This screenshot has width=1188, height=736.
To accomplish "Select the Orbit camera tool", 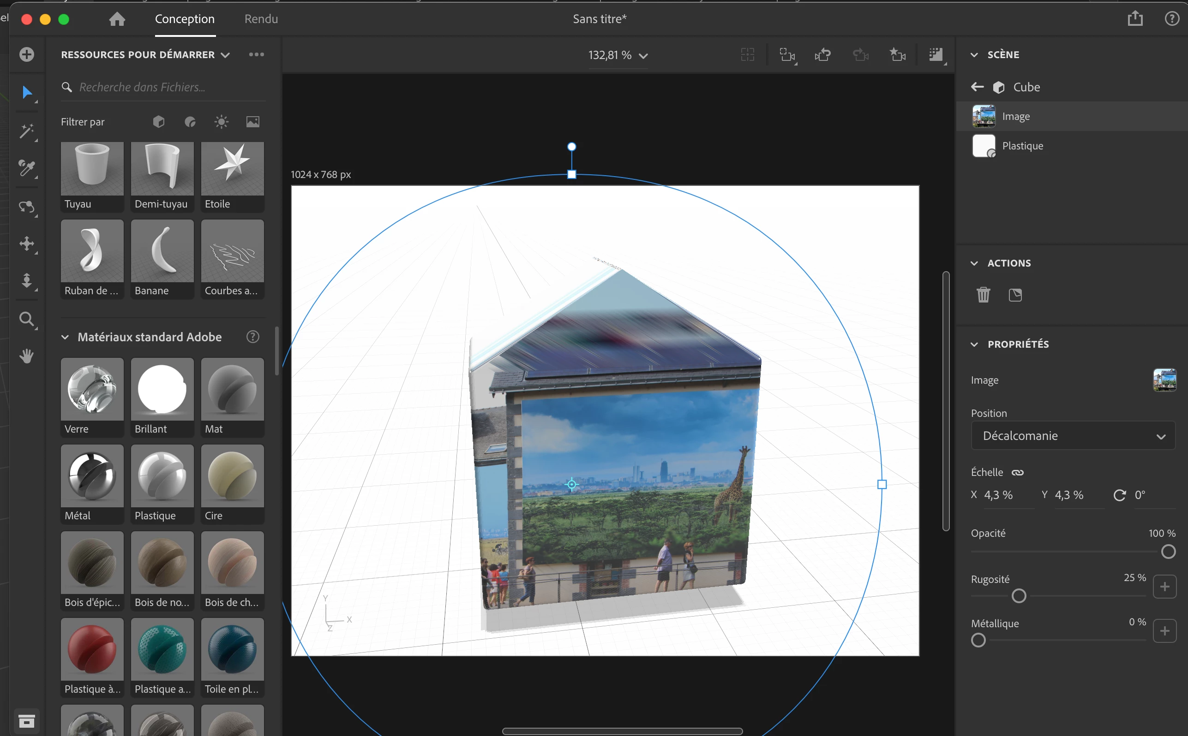I will (27, 207).
